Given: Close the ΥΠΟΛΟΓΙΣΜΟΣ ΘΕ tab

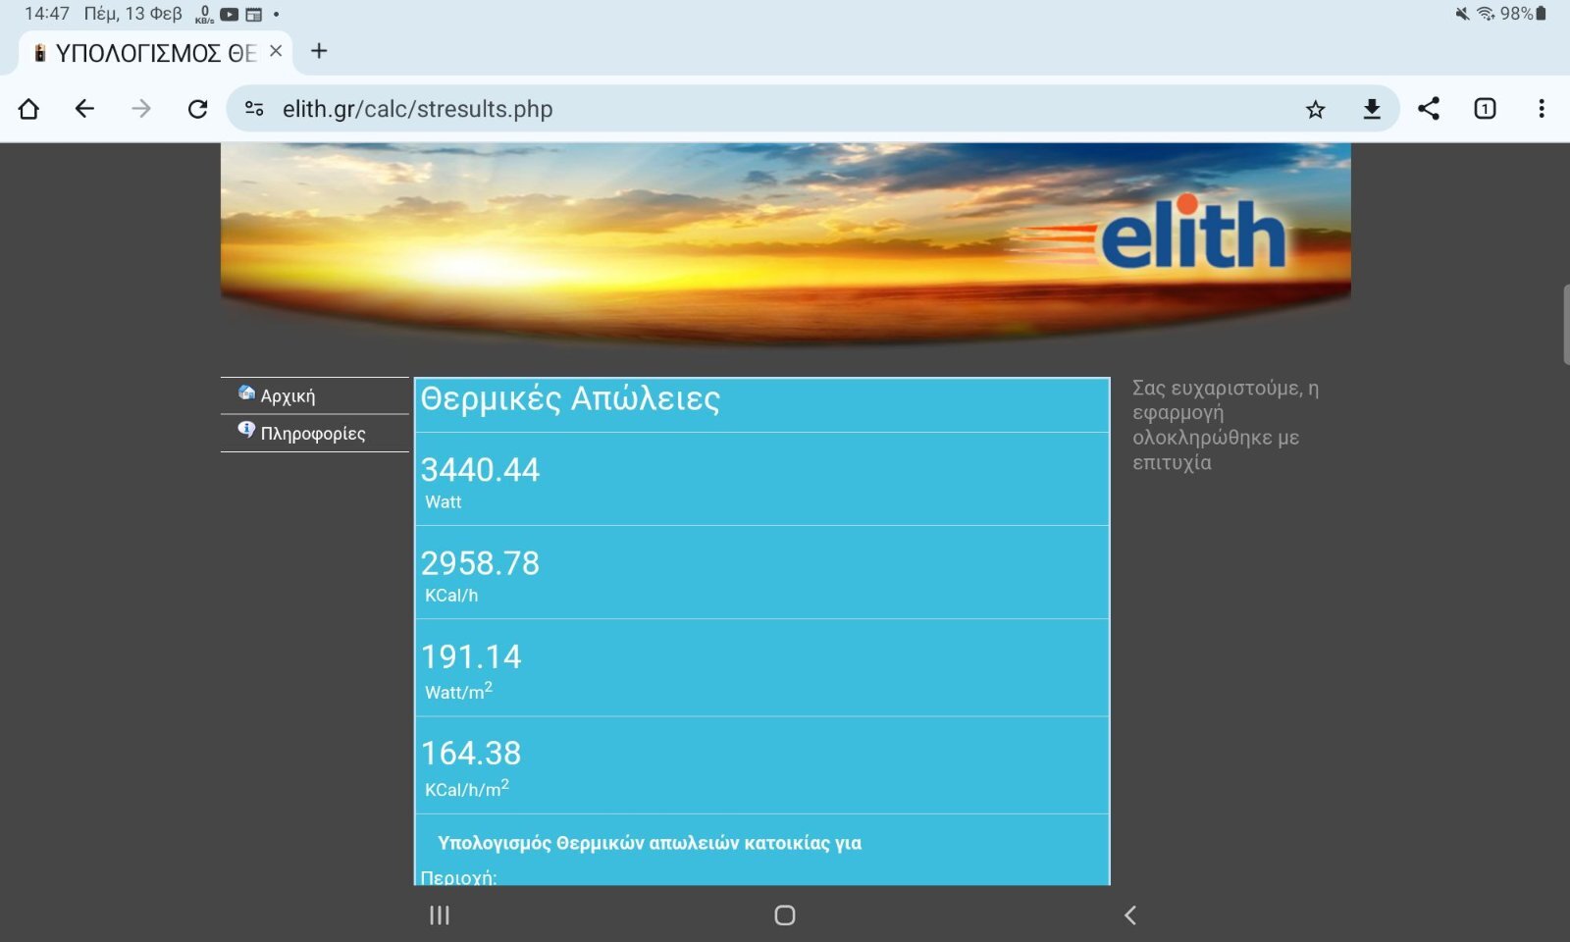Looking at the screenshot, I should 276,51.
